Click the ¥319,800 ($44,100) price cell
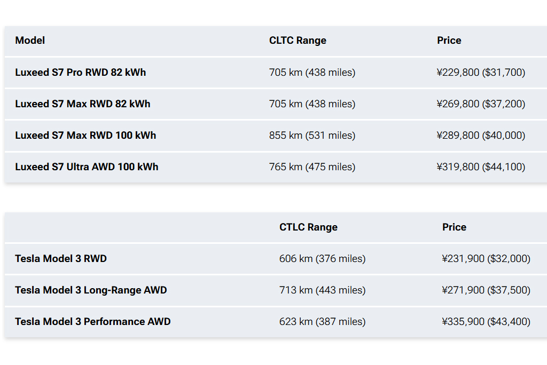Viewport: 547px width, 365px height. click(481, 167)
